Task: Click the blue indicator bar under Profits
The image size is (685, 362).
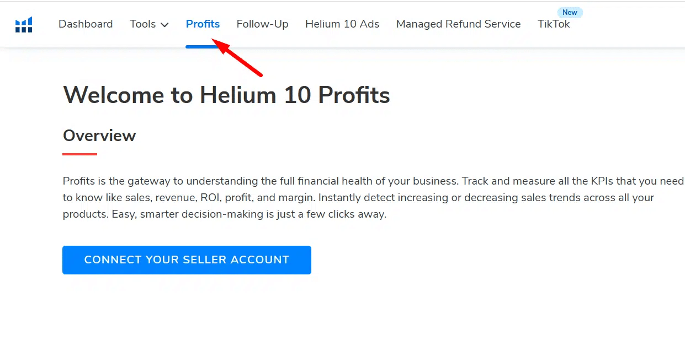Action: pyautogui.click(x=203, y=46)
